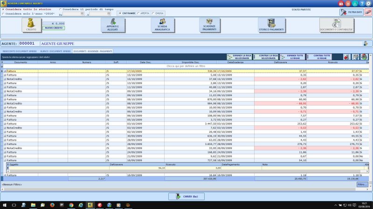
Task: Sort by the DataScadenza column header
Action: click(x=235, y=62)
